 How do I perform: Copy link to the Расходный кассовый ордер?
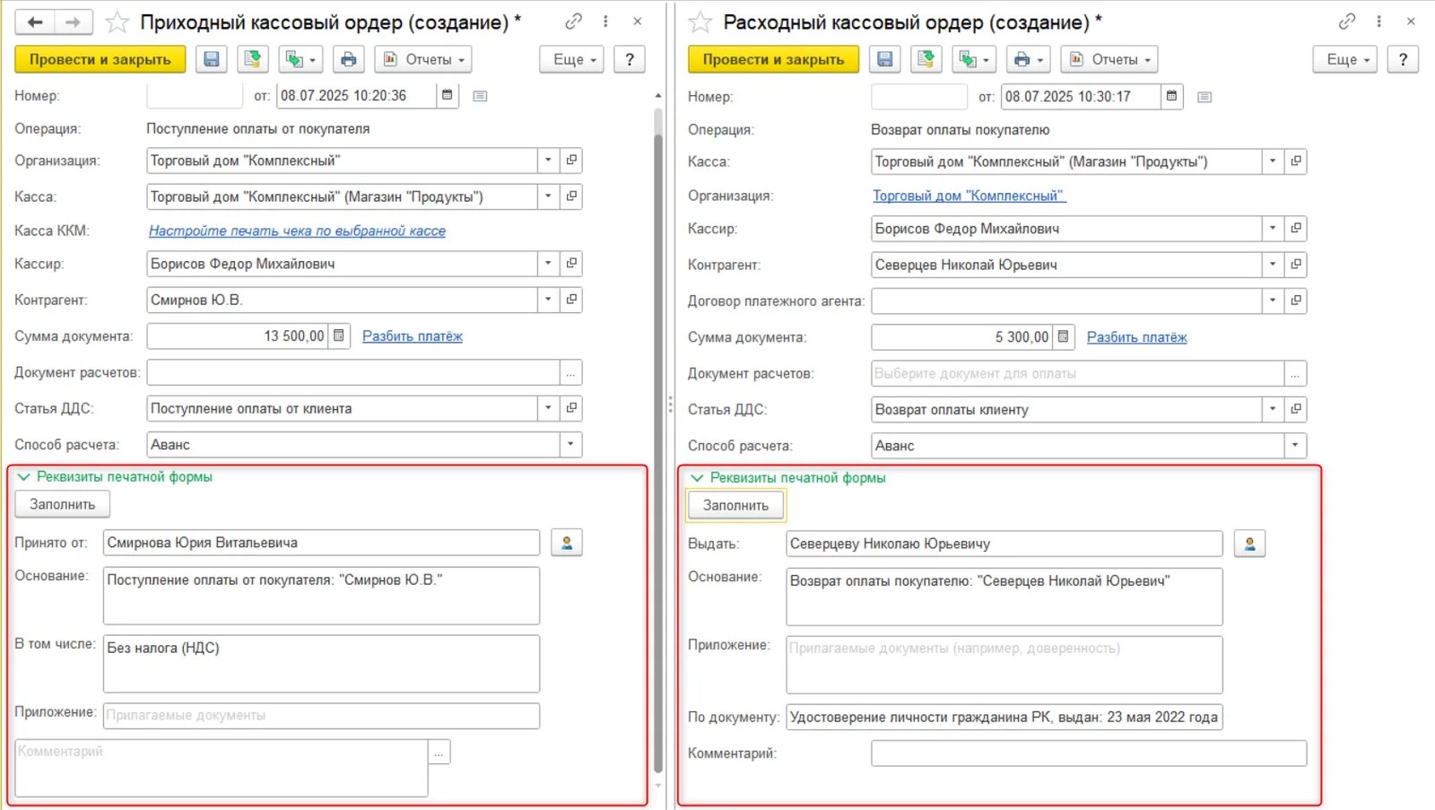[x=1346, y=22]
